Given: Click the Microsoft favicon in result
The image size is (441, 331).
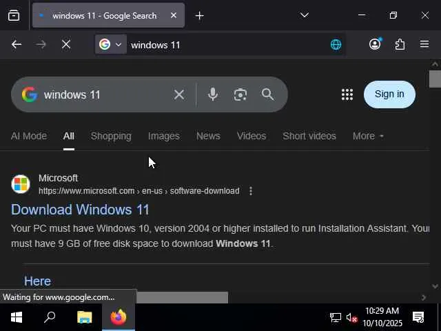Looking at the screenshot, I should pyautogui.click(x=21, y=184).
